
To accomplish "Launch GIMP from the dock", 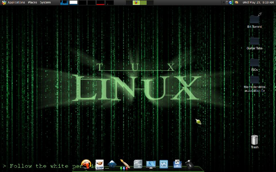I will (99, 165).
